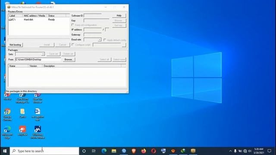Click the From directory path field
The height and width of the screenshot is (155, 276).
[38, 59]
